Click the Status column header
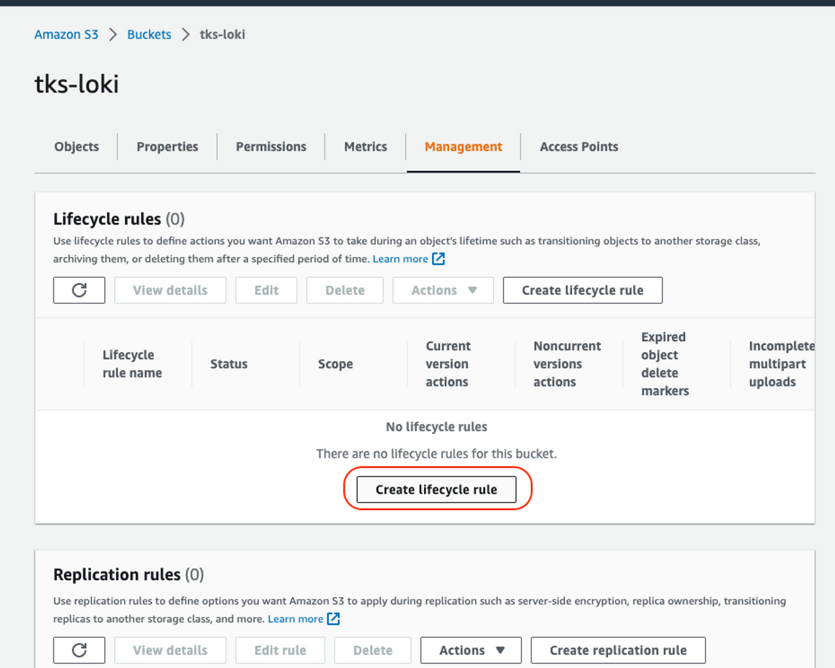The height and width of the screenshot is (668, 835). pyautogui.click(x=229, y=364)
